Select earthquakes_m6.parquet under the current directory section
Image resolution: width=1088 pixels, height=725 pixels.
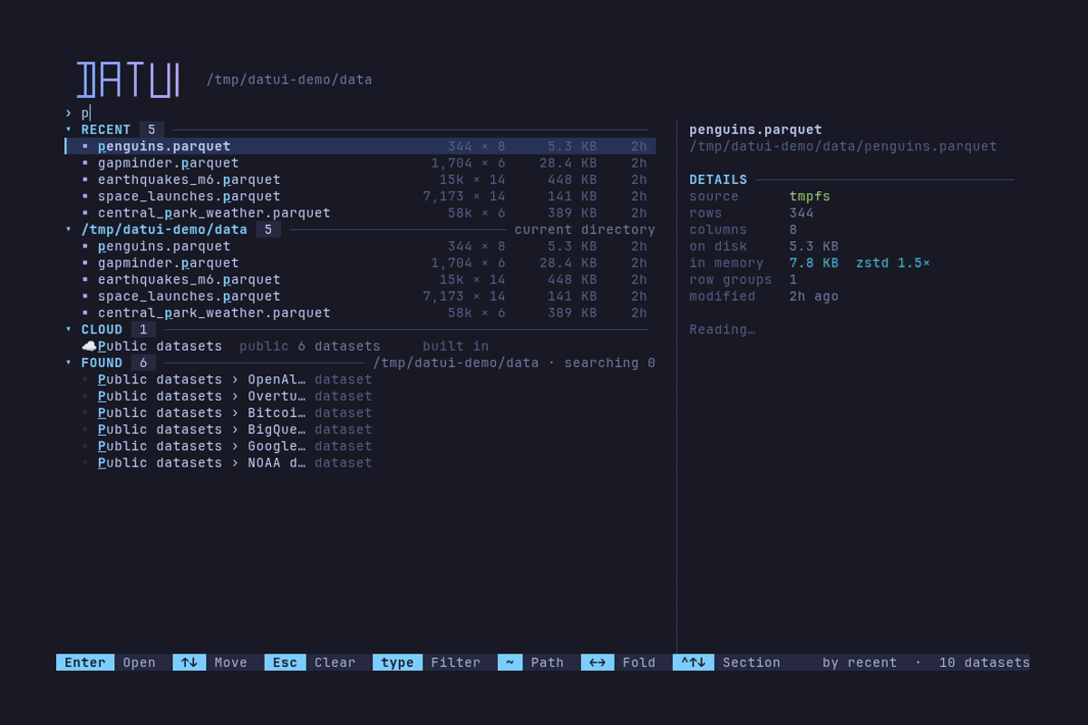(360, 279)
